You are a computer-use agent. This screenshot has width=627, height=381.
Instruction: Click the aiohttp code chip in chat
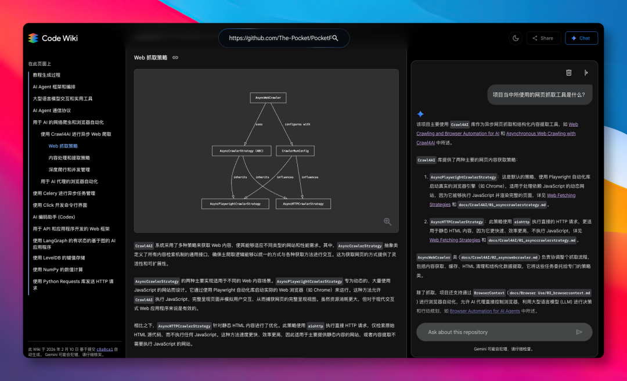click(x=522, y=222)
